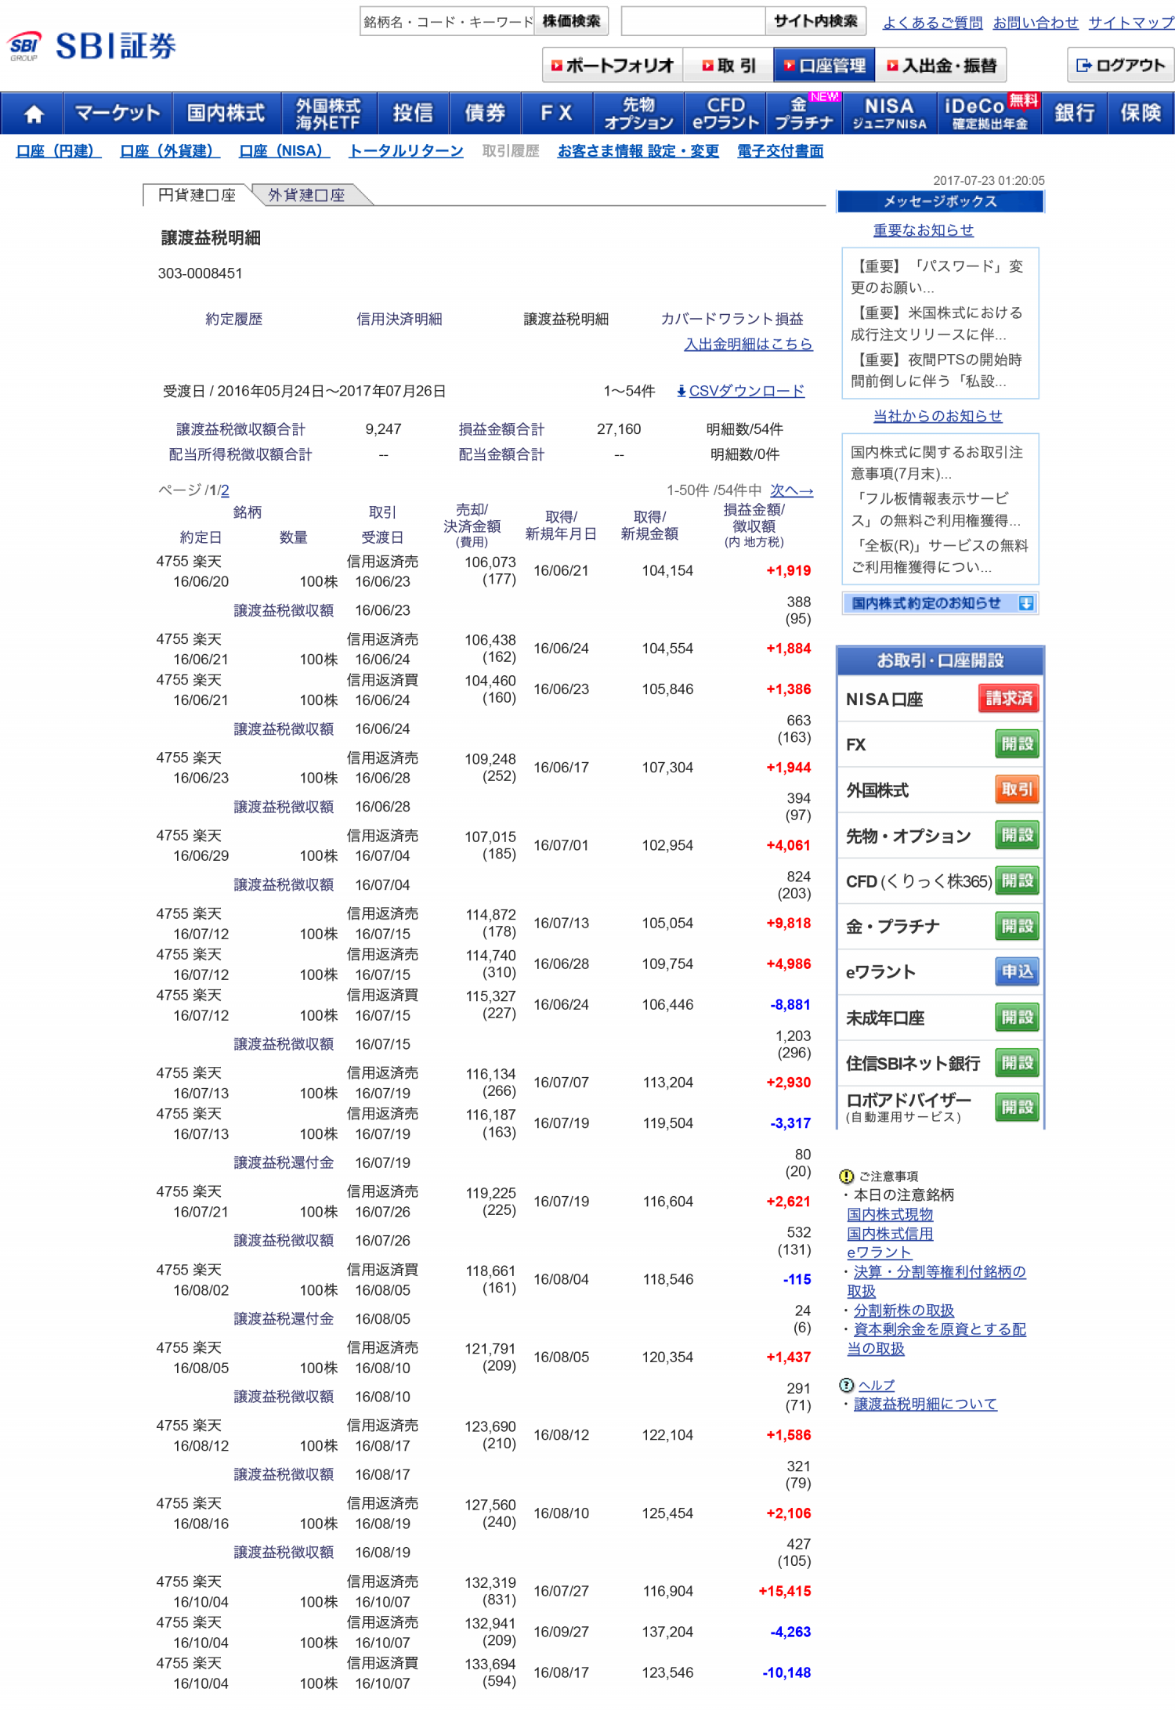Click 口座（円建）sub-navigation link

pyautogui.click(x=59, y=150)
